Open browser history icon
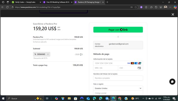Image resolution: width=178 pixels, height=101 pixels. (x=156, y=7)
